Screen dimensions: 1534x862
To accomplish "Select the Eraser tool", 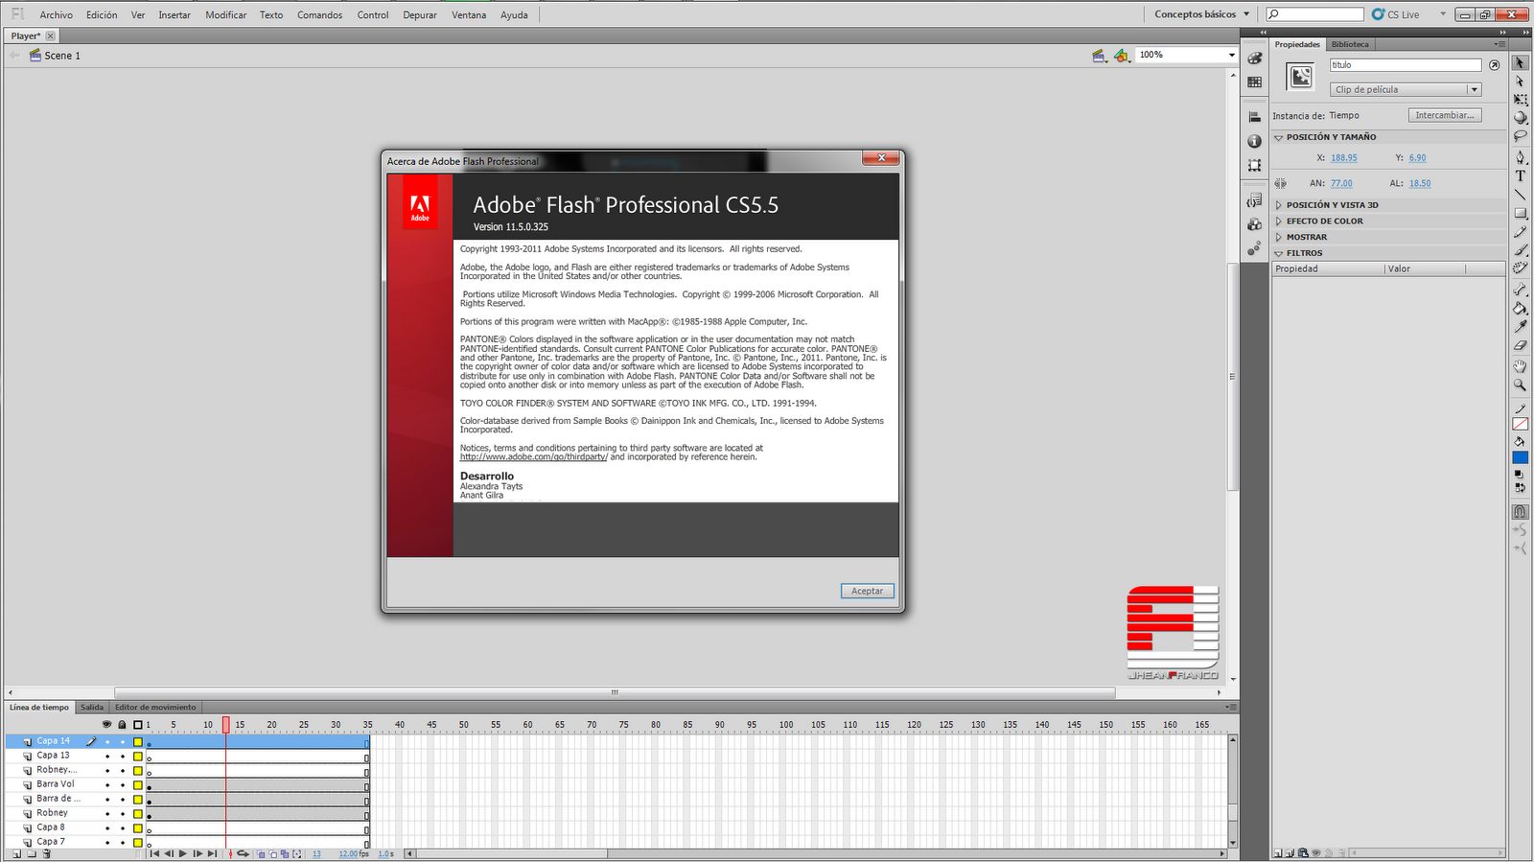I will pyautogui.click(x=1520, y=345).
